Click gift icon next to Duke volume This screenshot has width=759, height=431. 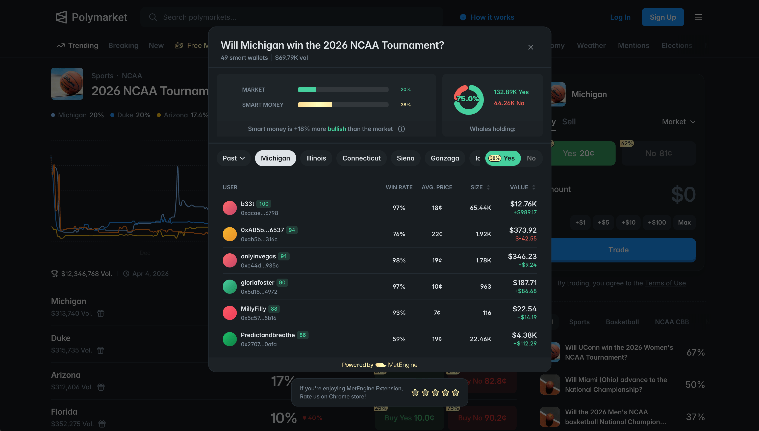pyautogui.click(x=100, y=350)
